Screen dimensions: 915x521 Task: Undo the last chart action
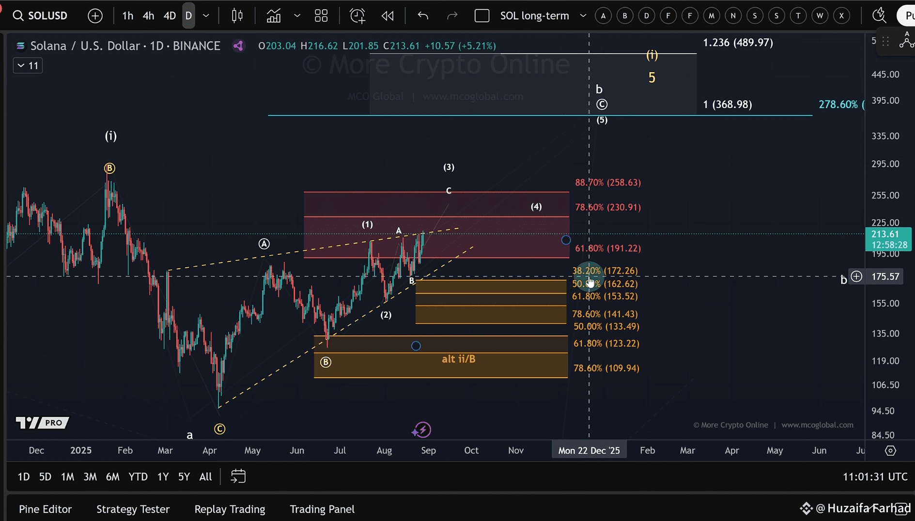coord(423,16)
